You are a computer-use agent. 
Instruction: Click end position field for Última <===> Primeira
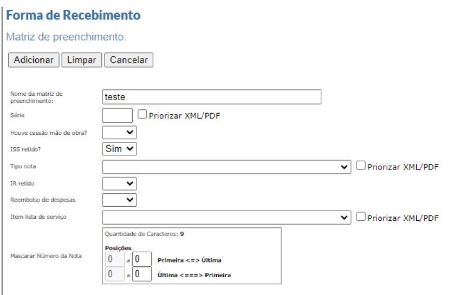[141, 274]
